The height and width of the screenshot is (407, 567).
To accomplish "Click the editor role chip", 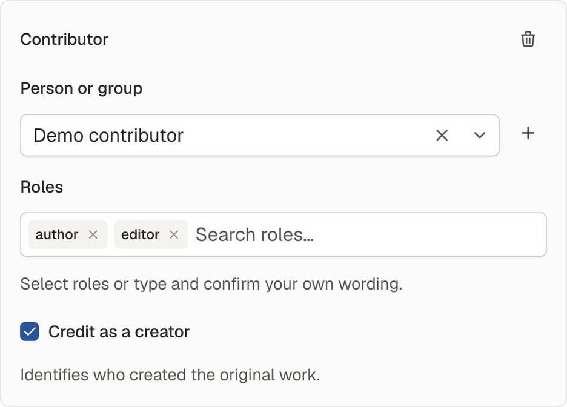I will point(151,234).
